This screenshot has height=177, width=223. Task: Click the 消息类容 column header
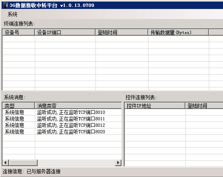pos(78,106)
